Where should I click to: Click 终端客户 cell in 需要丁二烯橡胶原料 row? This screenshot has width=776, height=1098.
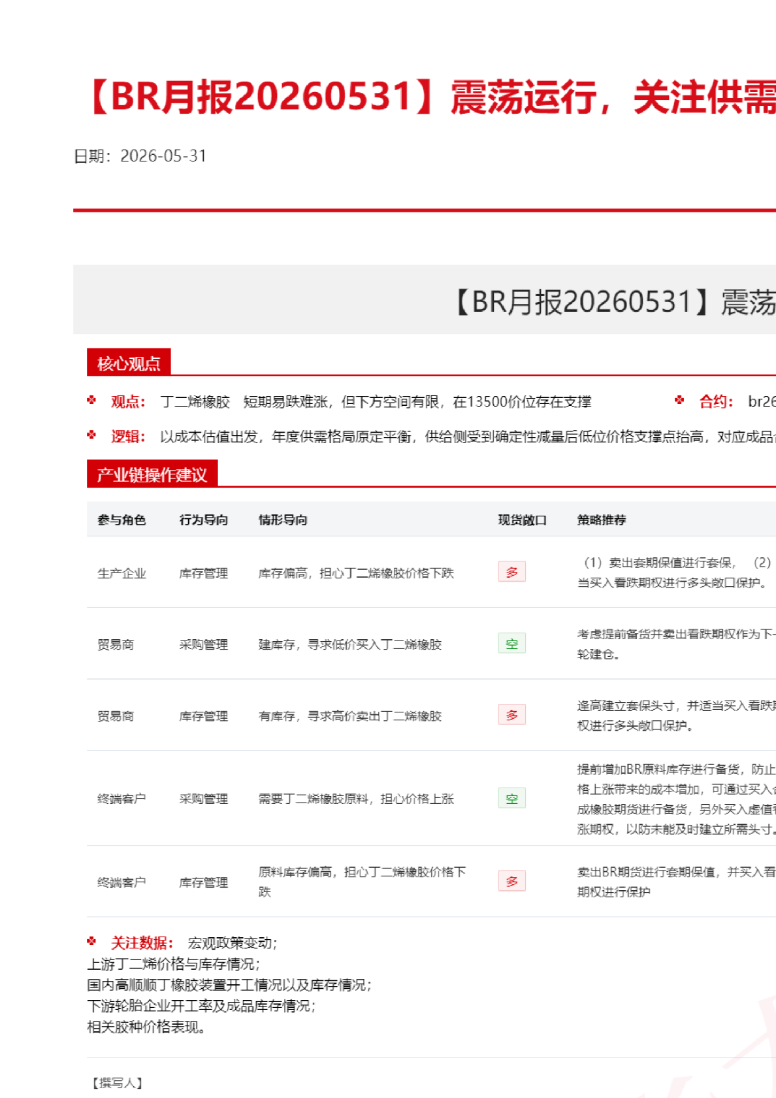coord(121,799)
